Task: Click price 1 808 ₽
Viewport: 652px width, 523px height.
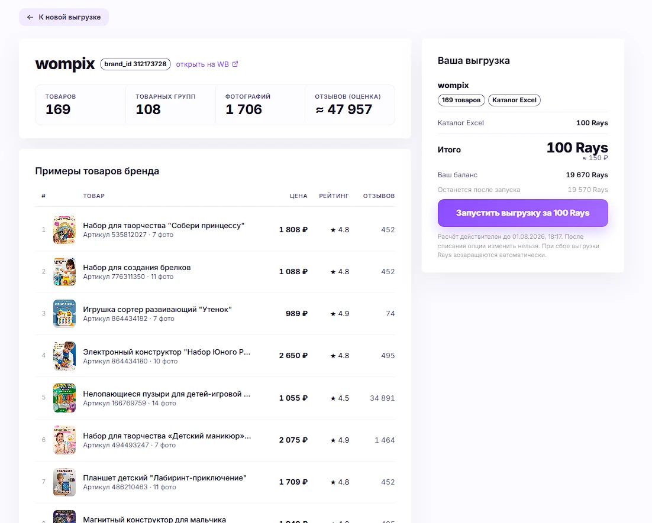Action: click(x=293, y=230)
